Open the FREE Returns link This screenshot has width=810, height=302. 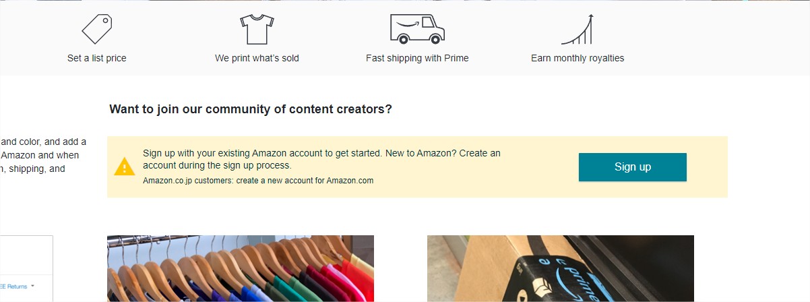(x=13, y=286)
